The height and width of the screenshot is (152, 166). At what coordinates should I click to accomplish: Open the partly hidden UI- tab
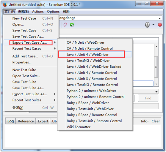54,121
